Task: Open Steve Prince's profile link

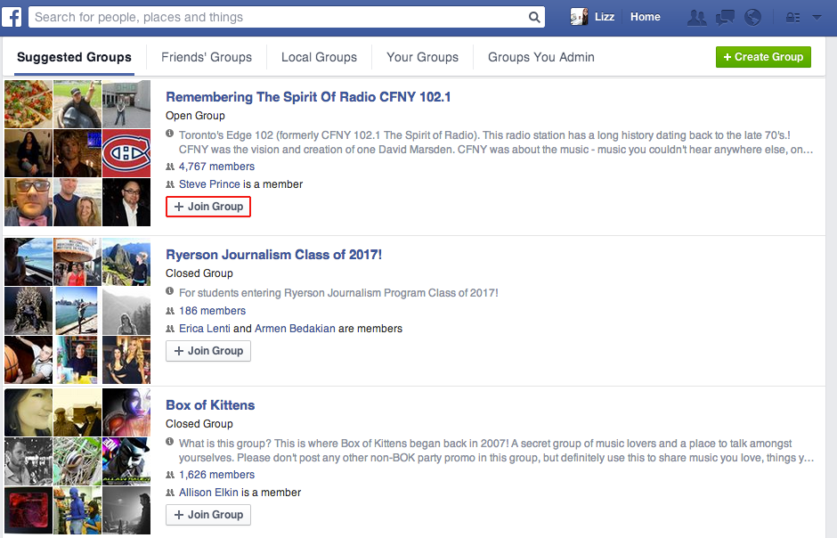Action: coord(209,184)
